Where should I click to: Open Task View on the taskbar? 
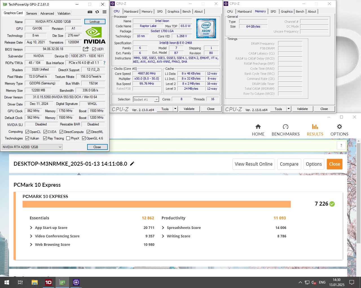pyautogui.click(x=20, y=282)
